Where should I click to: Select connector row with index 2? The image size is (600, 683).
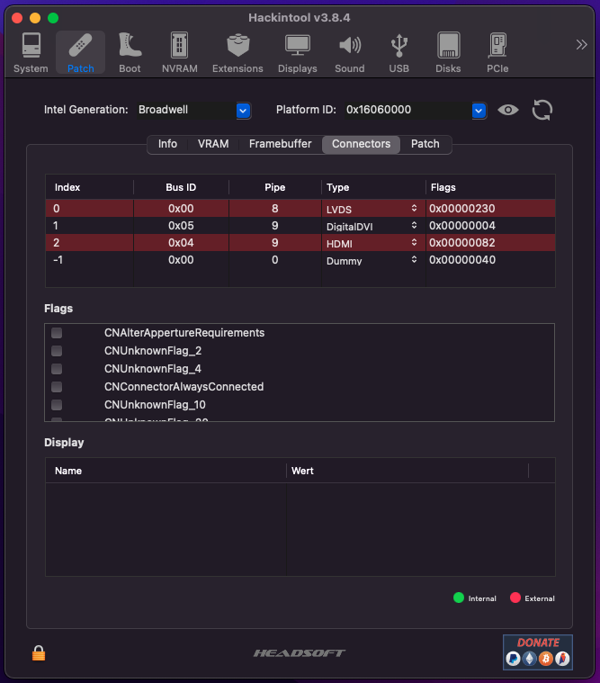(x=300, y=243)
